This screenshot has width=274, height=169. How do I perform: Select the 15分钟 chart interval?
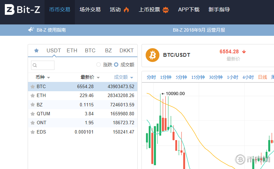[x=198, y=77]
